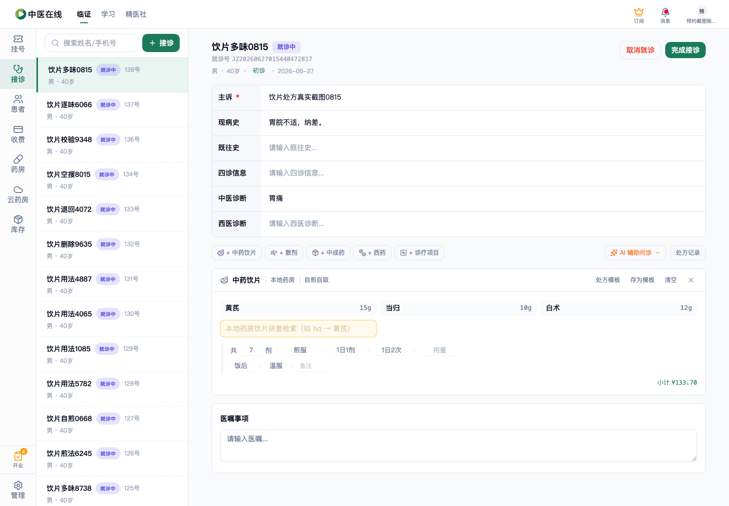Select 本地药房 pharmacy option
The height and width of the screenshot is (506, 729).
point(282,280)
